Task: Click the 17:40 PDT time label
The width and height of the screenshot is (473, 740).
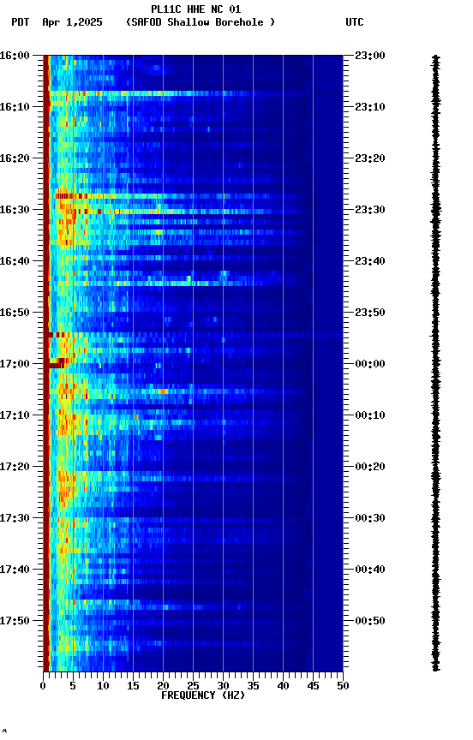Action: (15, 570)
